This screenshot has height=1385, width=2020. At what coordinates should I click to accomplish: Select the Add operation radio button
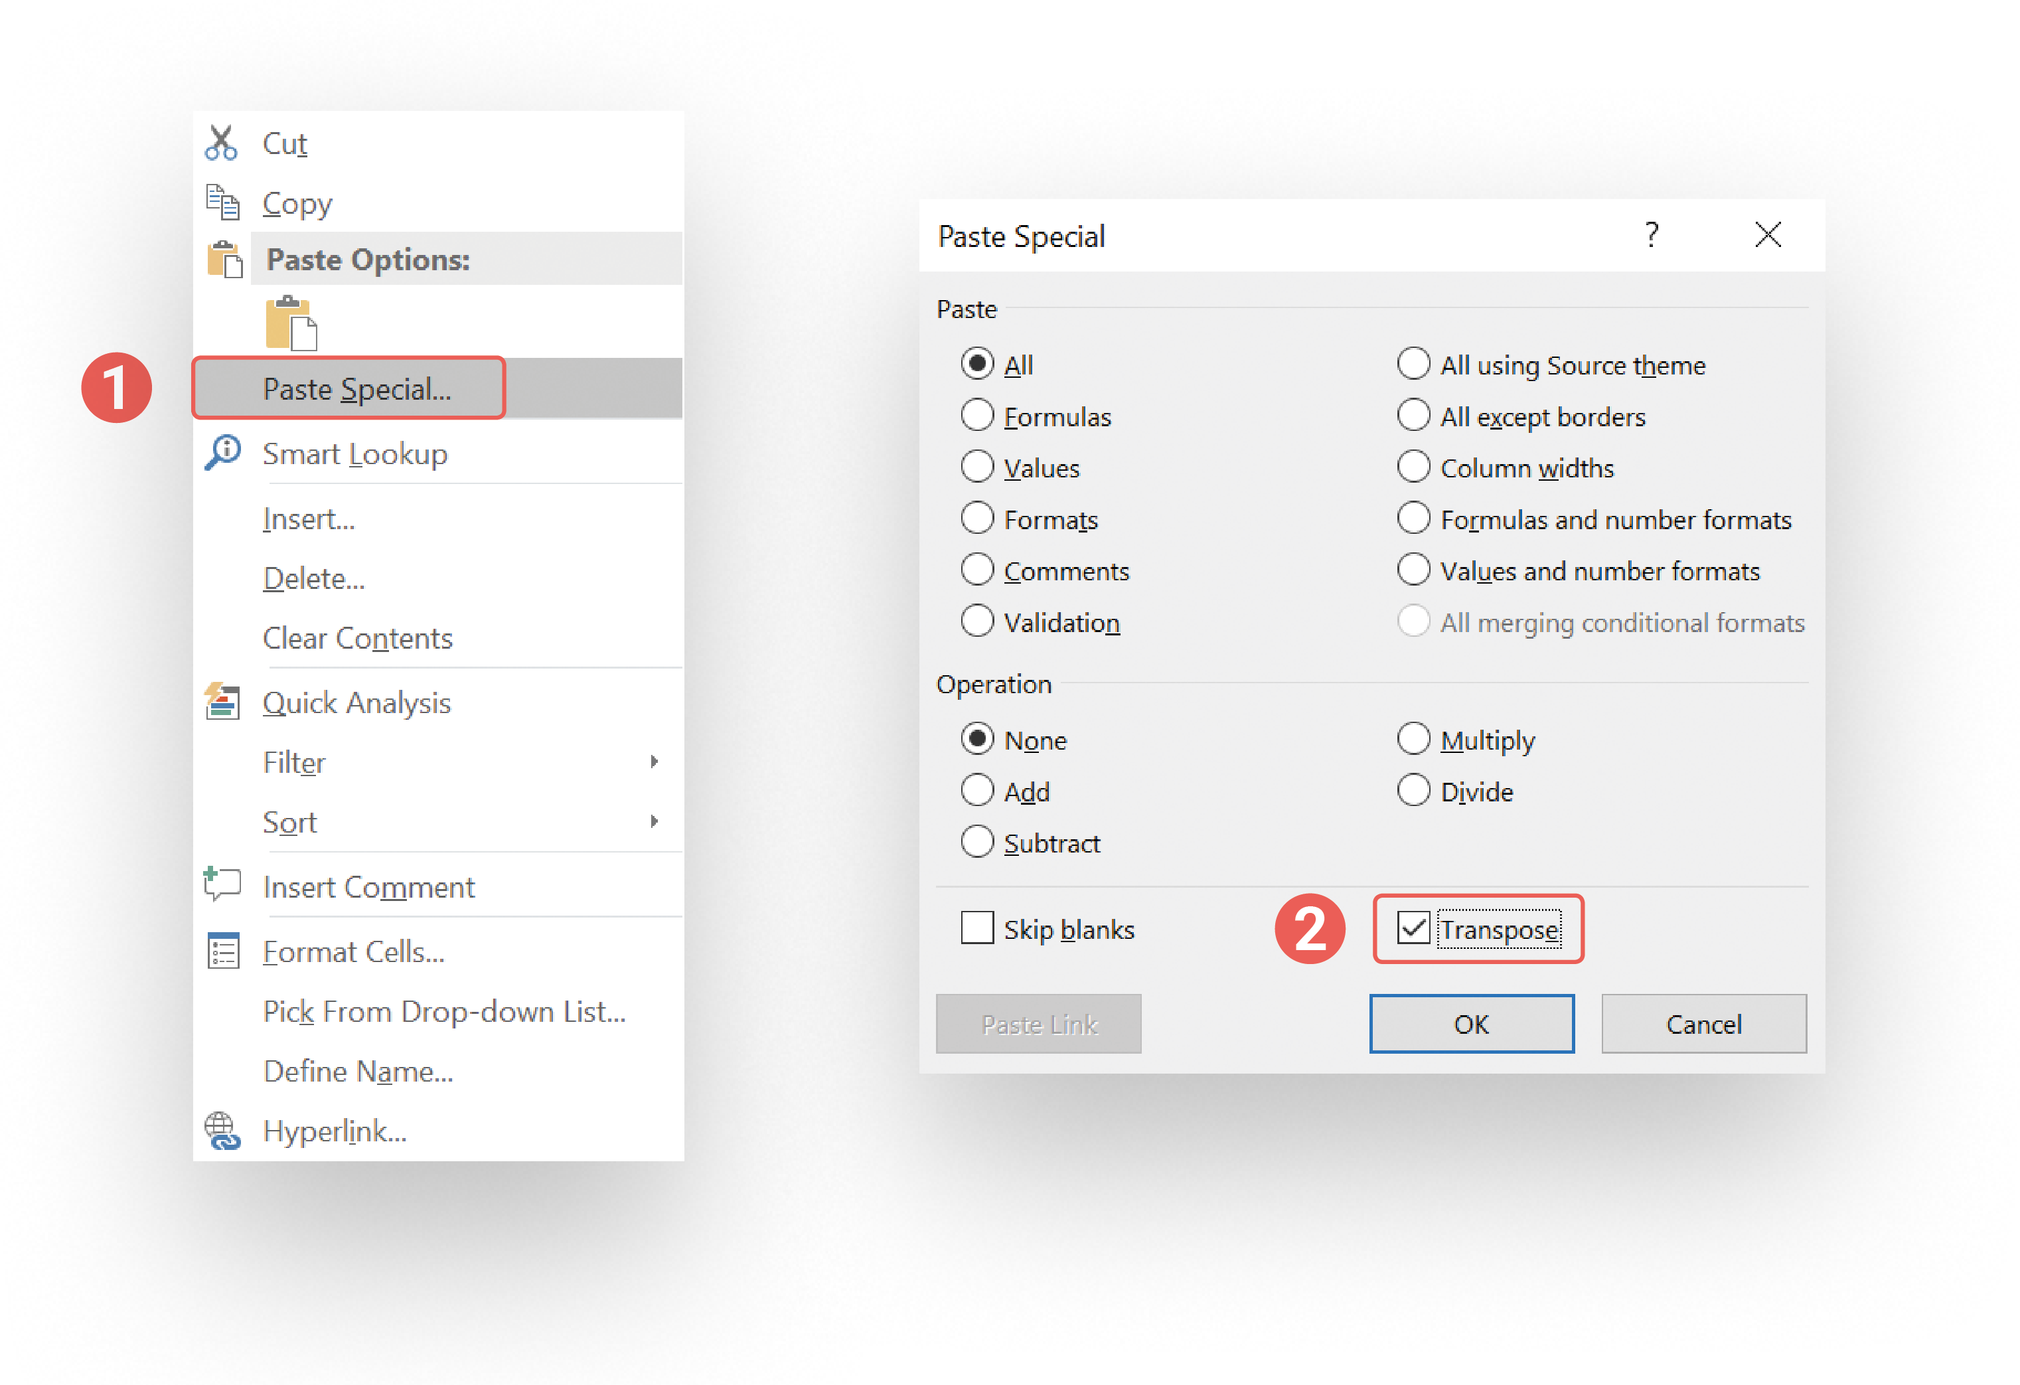tap(978, 789)
